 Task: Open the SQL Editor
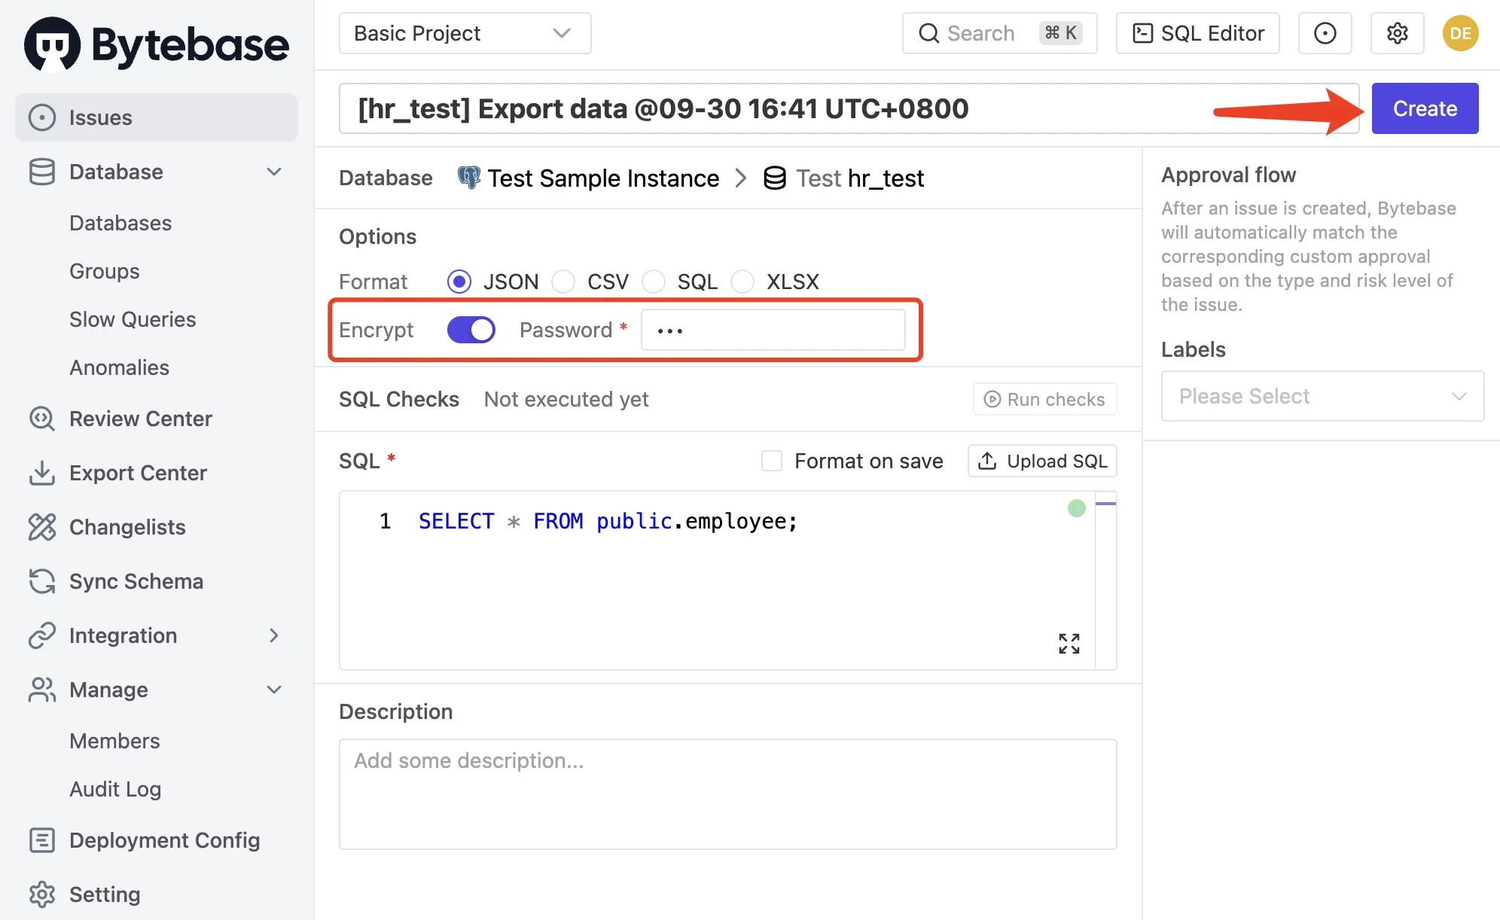[1197, 33]
